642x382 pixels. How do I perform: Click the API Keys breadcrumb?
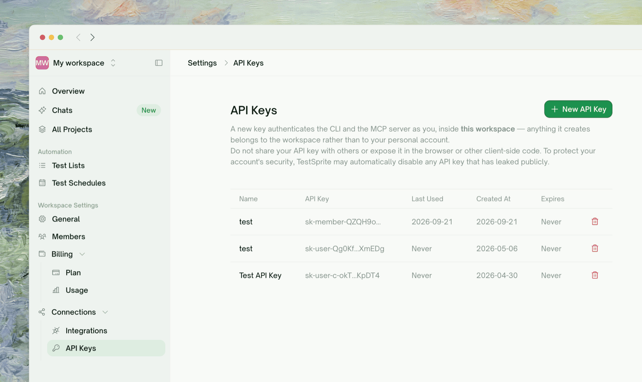[x=248, y=63]
